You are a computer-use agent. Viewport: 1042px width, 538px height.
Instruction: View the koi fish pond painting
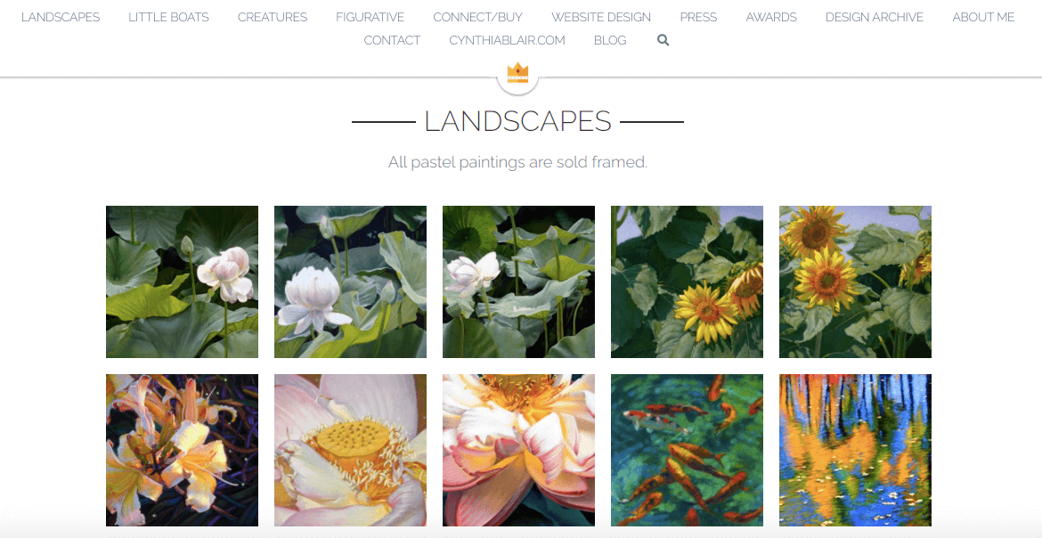pos(688,450)
